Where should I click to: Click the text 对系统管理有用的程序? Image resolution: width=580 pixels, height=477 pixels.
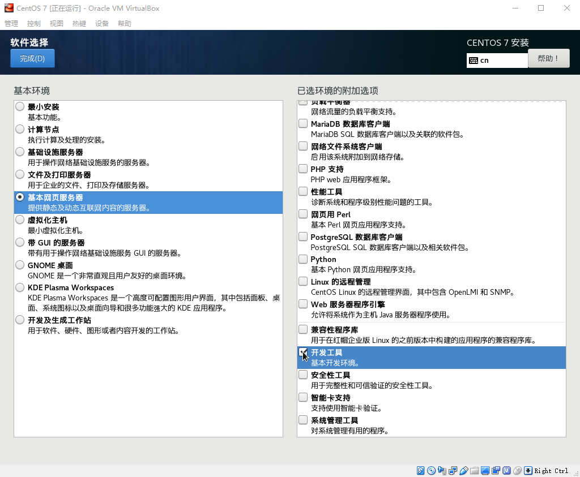(349, 431)
